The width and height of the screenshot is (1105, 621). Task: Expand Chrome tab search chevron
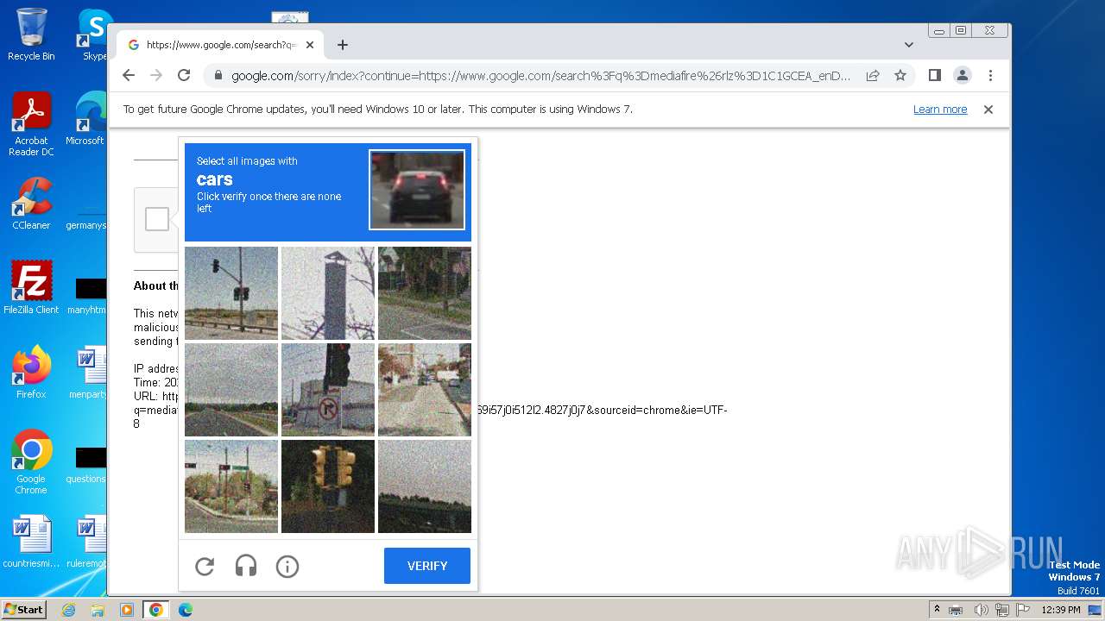click(x=909, y=45)
